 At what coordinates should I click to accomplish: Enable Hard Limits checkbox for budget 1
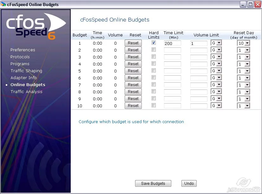coord(154,43)
